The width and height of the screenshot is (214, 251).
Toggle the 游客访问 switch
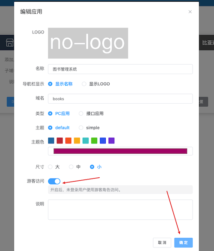click(x=54, y=181)
